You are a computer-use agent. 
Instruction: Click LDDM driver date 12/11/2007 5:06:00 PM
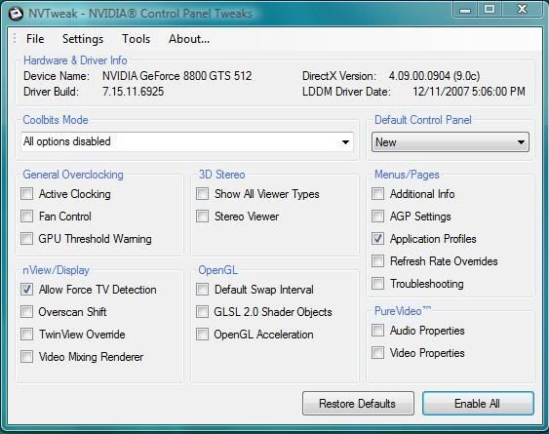(x=469, y=92)
